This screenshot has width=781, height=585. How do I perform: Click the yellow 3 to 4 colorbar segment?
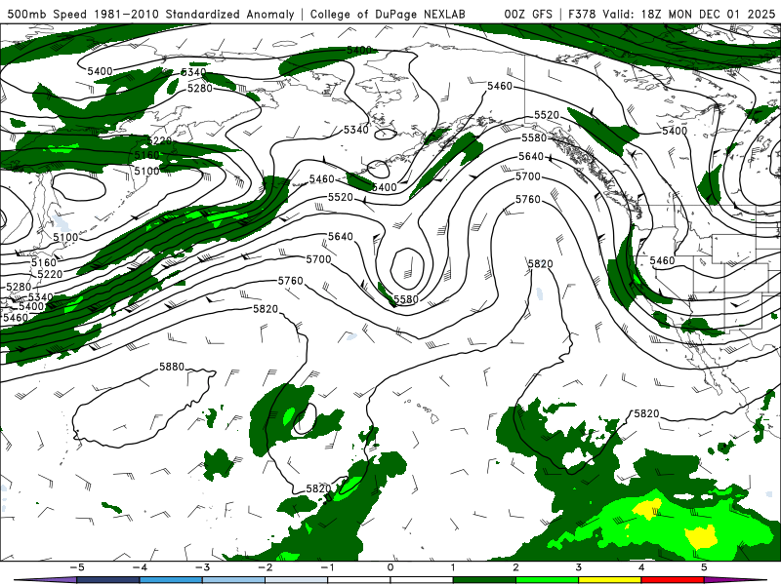(609, 580)
